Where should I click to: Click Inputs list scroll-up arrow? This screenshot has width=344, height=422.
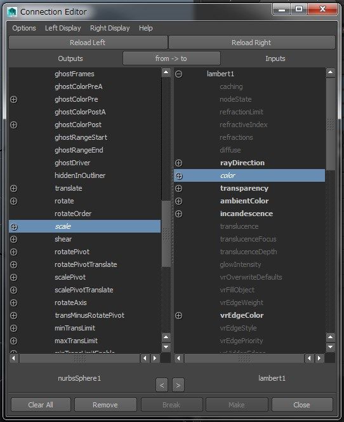(x=330, y=72)
